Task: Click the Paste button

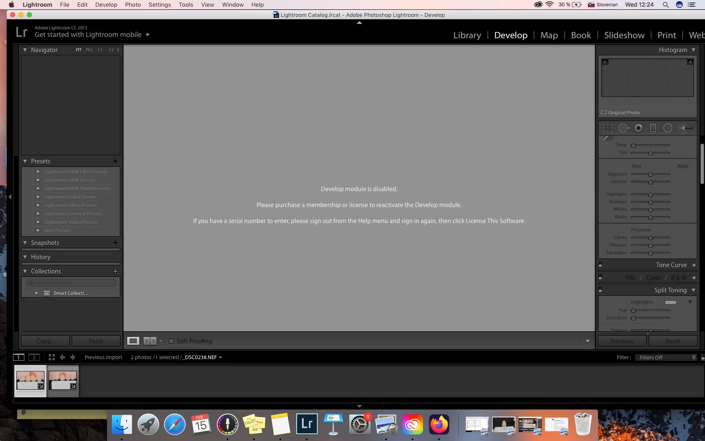Action: tap(96, 341)
